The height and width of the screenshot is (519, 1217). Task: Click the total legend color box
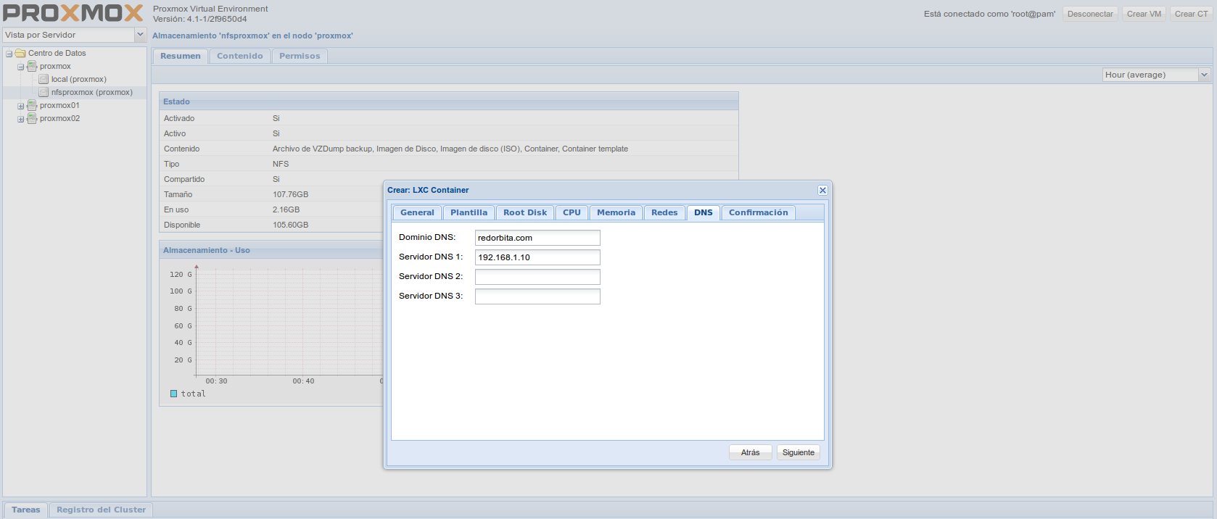(x=174, y=394)
